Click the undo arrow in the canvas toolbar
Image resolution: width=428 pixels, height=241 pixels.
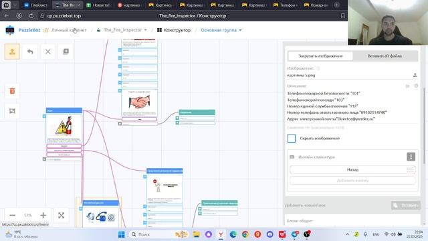click(30, 52)
